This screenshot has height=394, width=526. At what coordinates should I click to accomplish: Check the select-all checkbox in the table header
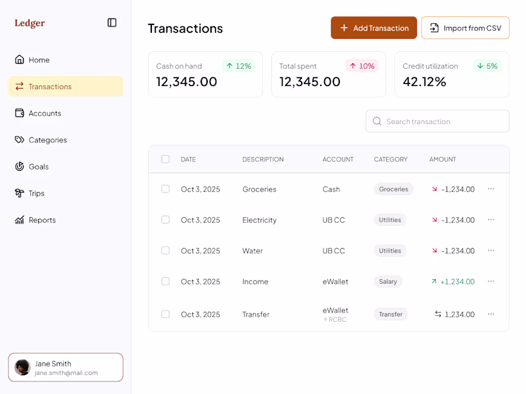[x=165, y=159]
